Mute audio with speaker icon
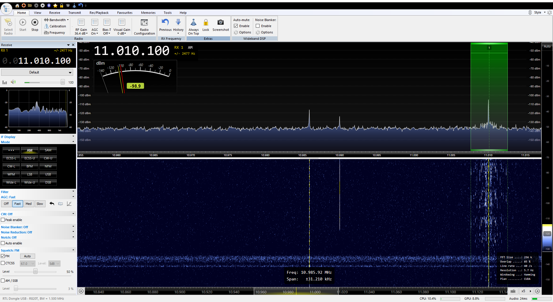The height and width of the screenshot is (302, 553). (x=13, y=82)
